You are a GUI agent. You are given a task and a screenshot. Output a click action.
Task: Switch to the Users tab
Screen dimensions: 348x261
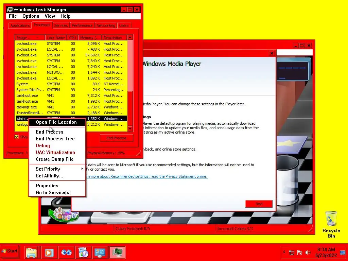pos(124,25)
